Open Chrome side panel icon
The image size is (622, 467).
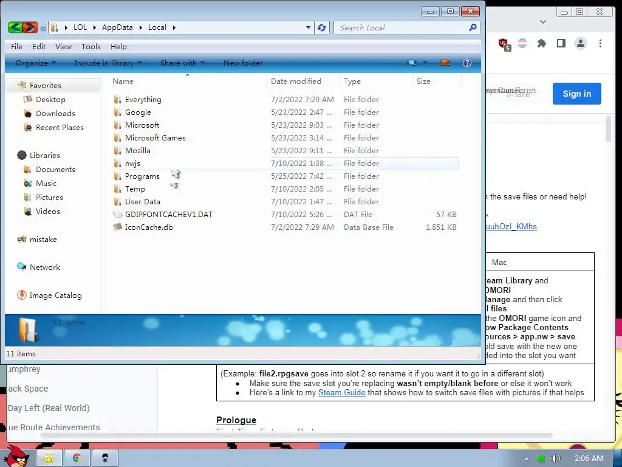point(561,43)
